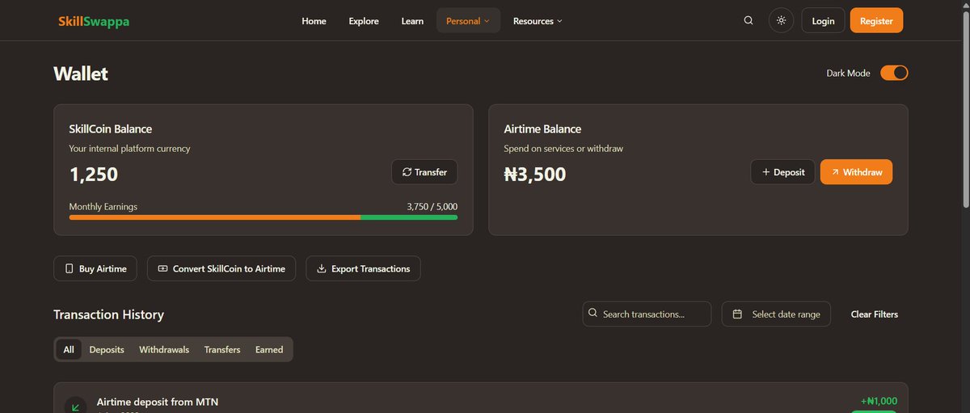Image resolution: width=970 pixels, height=413 pixels.
Task: Expand the Personal menu dropdown
Action: pyautogui.click(x=468, y=21)
